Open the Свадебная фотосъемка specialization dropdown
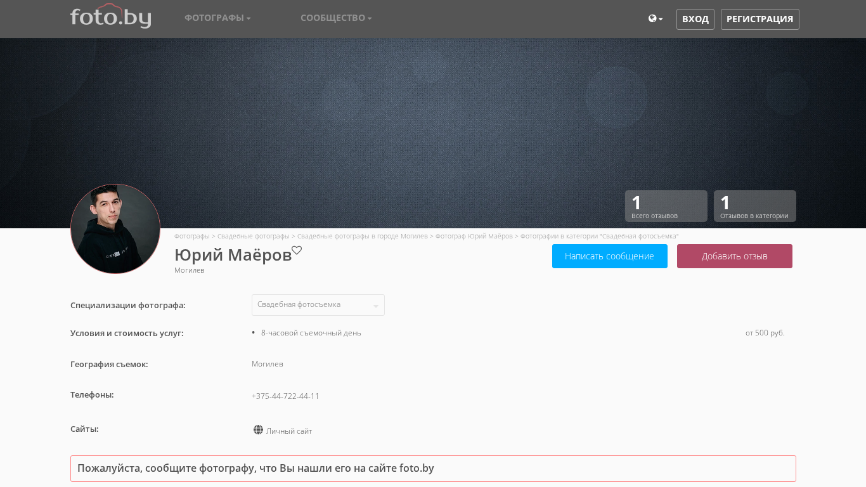This screenshot has width=866, height=487. tap(318, 305)
